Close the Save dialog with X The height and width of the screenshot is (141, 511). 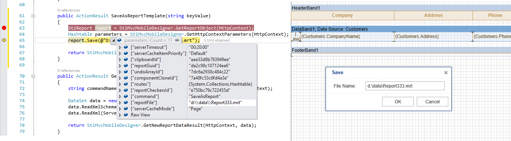(446, 72)
